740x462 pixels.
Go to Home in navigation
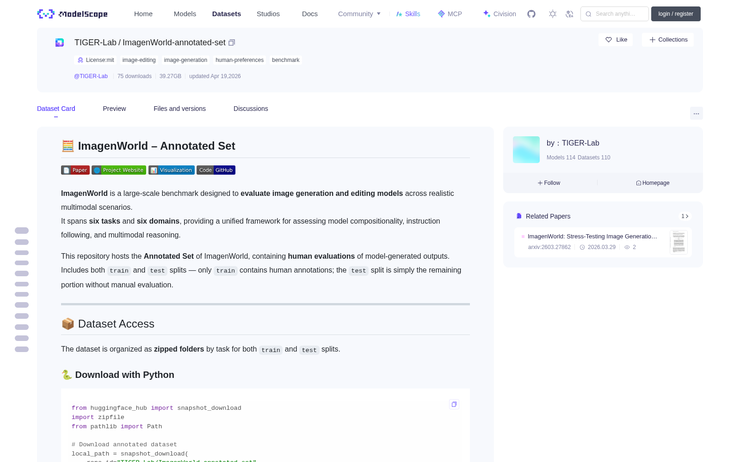(143, 14)
